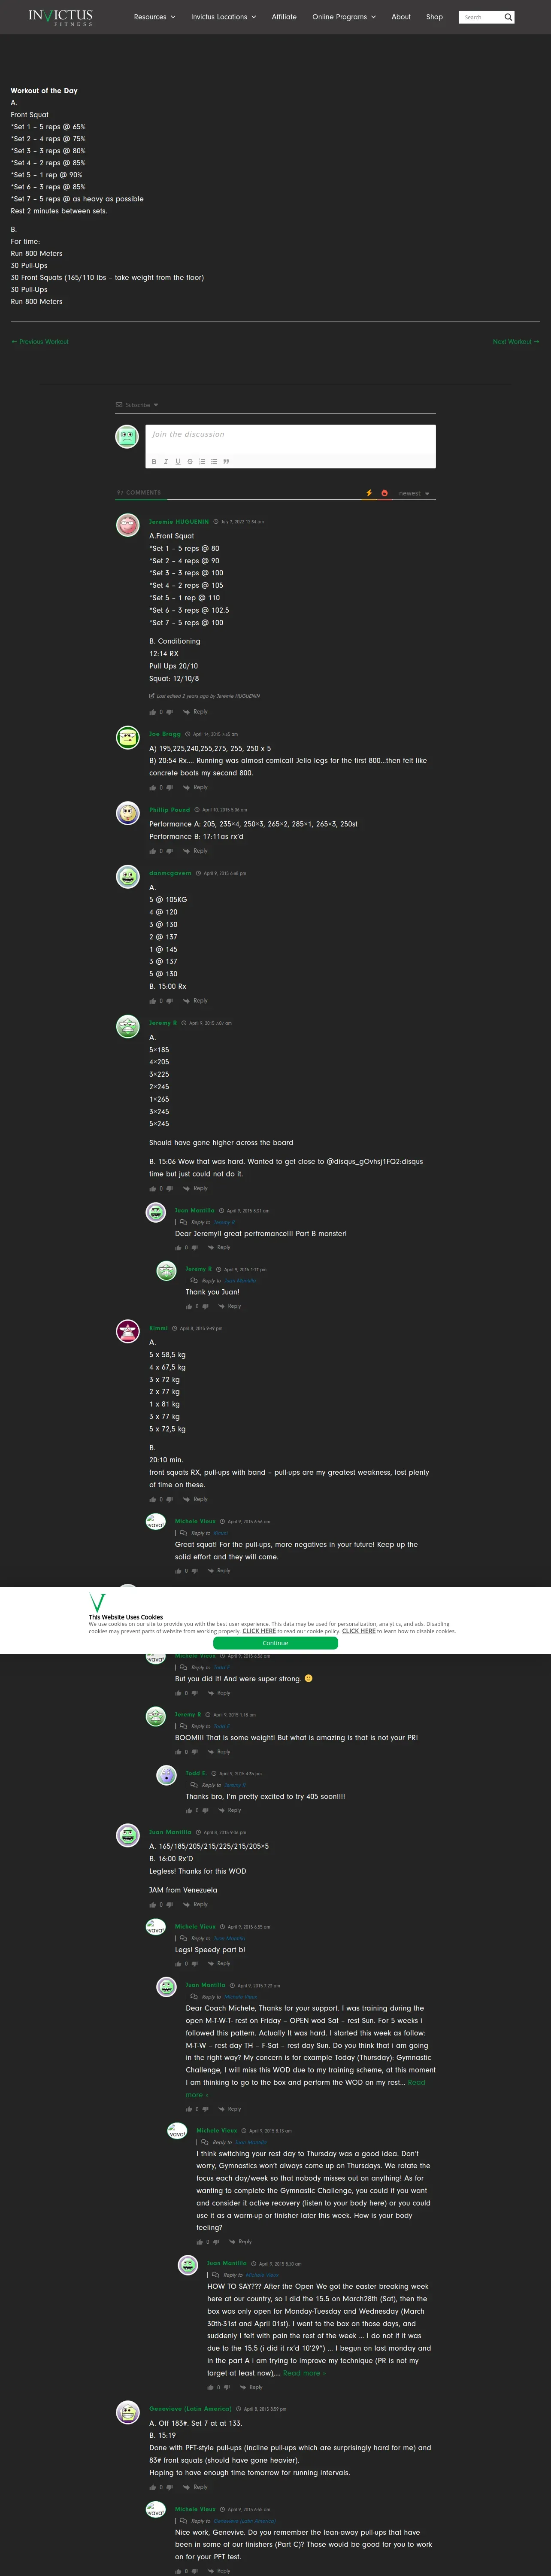The image size is (551, 2576).
Task: Sort comments by most reacted lightning icon
Action: pyautogui.click(x=369, y=493)
